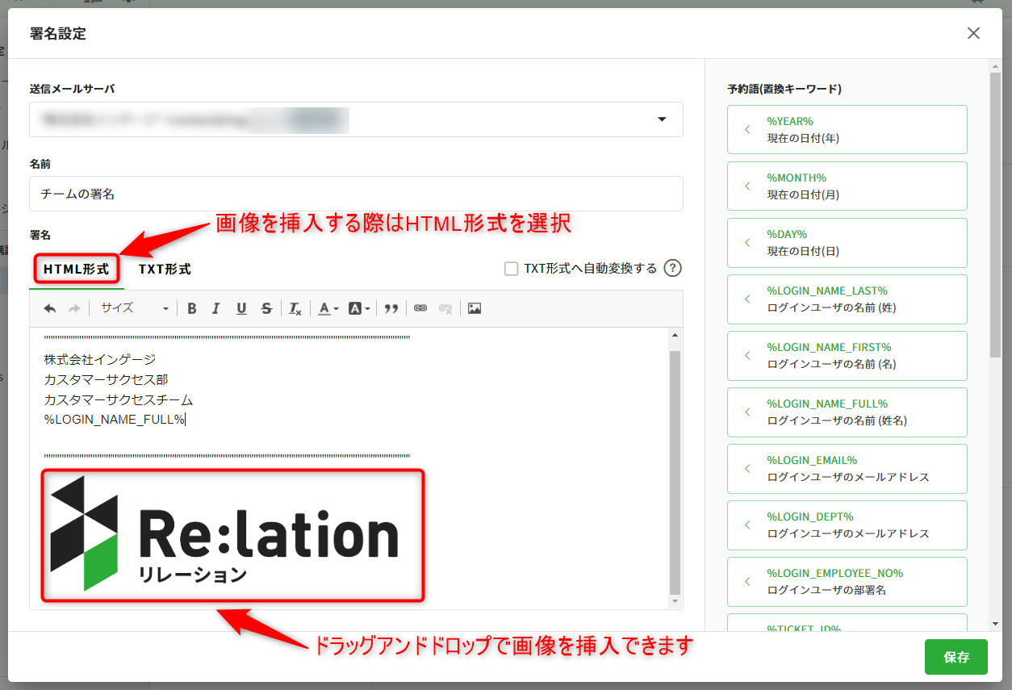Click the undo arrow in editor toolbar
Screen dimensions: 1012x690
[x=50, y=308]
